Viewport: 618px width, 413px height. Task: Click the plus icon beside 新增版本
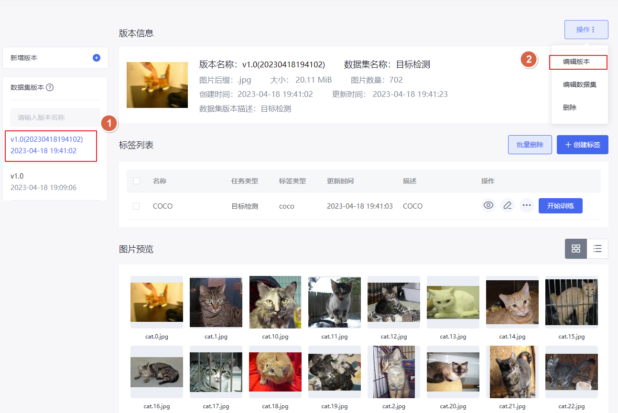coord(96,58)
